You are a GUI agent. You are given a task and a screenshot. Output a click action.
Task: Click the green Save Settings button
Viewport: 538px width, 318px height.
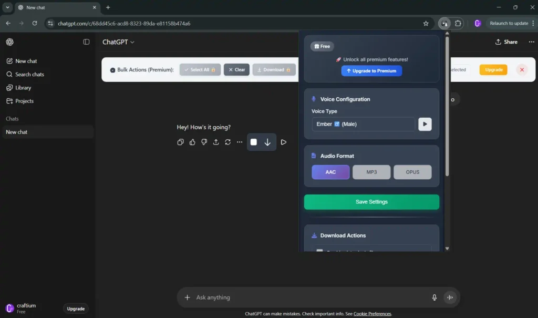(371, 202)
